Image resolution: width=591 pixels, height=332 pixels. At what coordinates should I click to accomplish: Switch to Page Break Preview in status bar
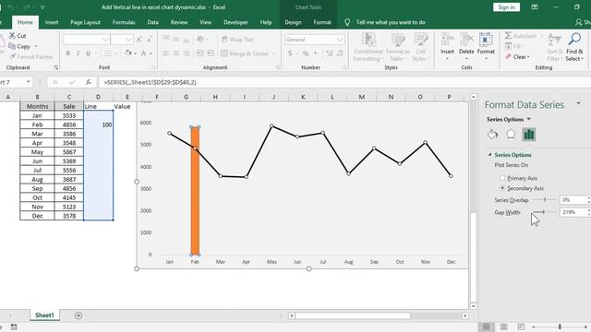coord(521,326)
